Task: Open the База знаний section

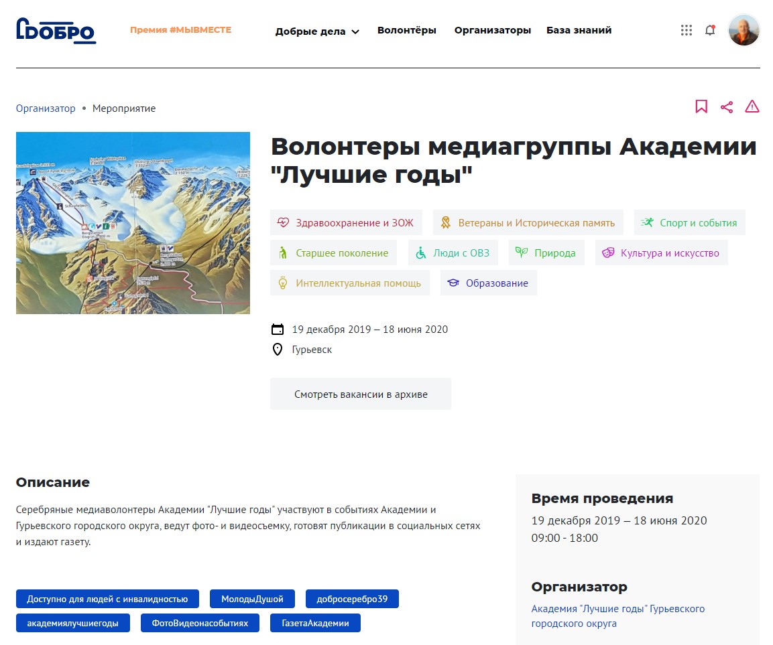Action: [579, 31]
